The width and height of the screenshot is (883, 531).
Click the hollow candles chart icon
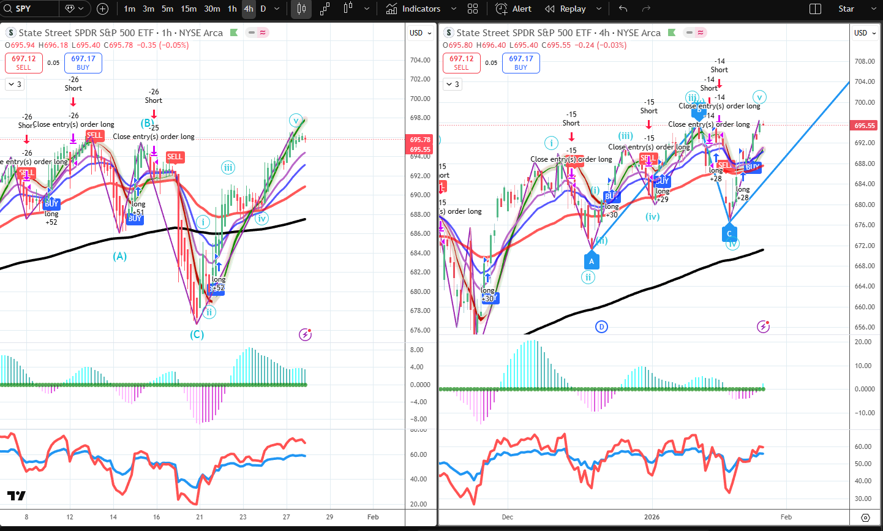tap(348, 9)
